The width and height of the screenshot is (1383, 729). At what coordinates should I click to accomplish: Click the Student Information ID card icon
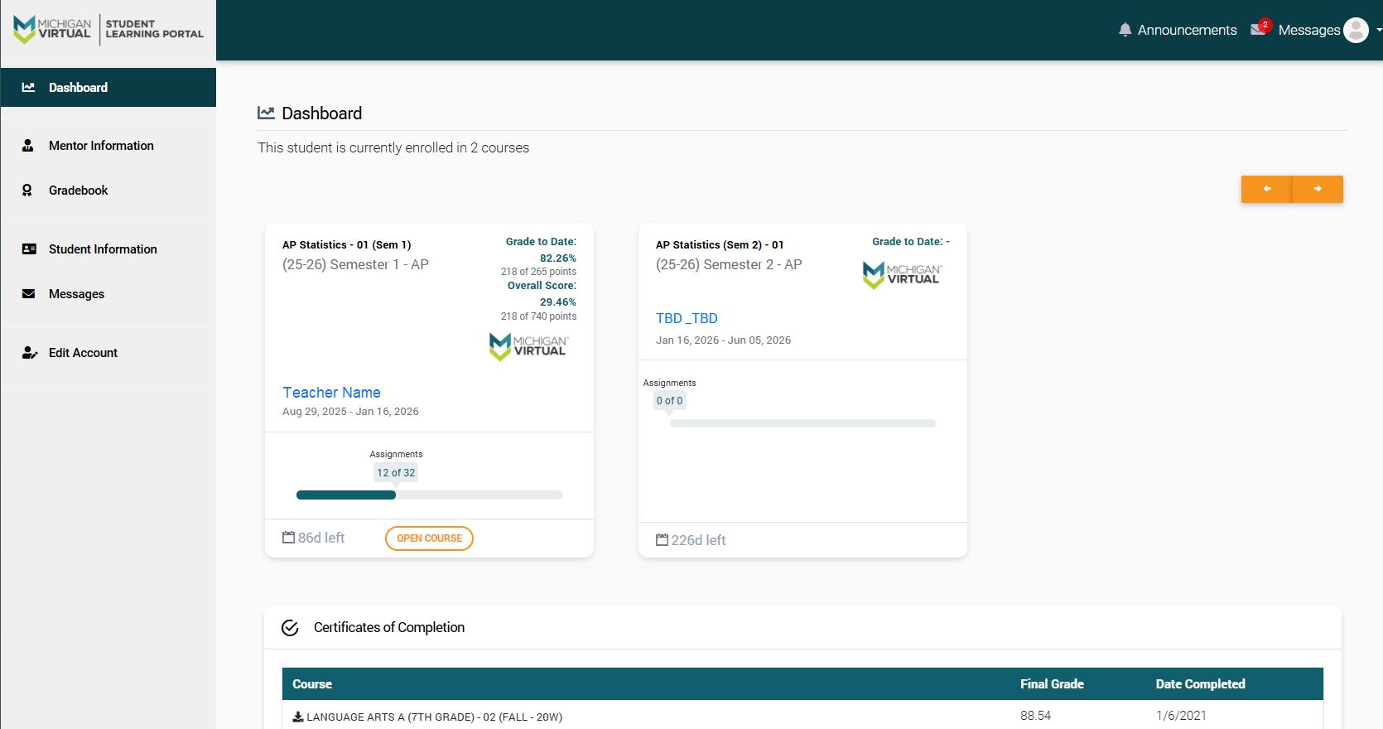click(29, 249)
